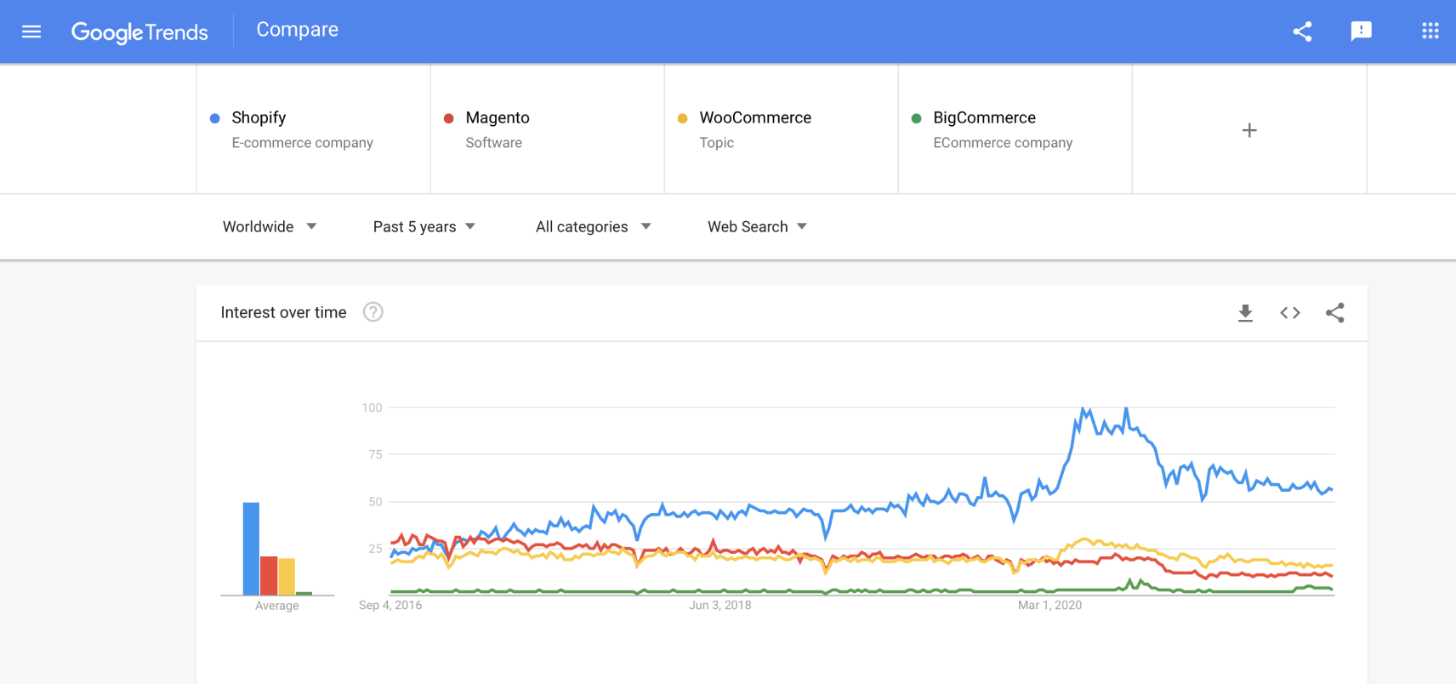Select the Shopify search term

[259, 117]
